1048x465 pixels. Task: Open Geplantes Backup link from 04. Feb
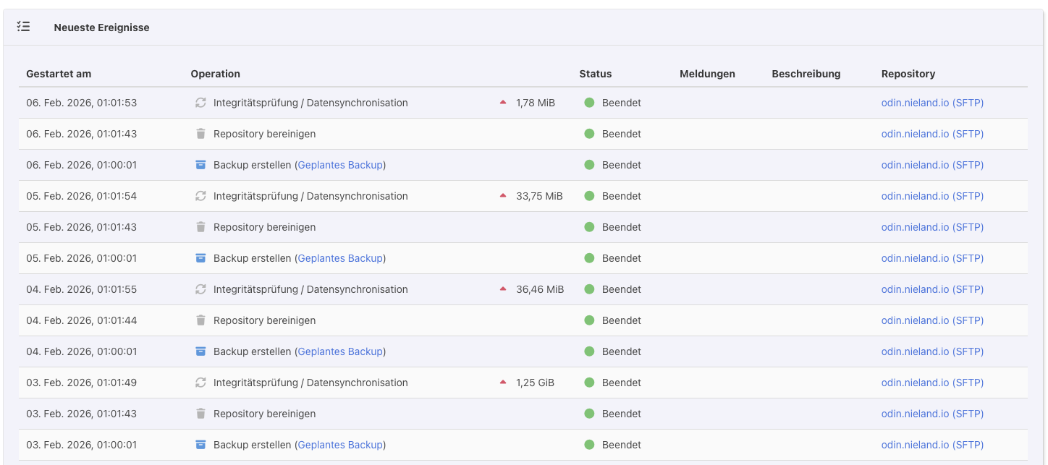point(340,351)
